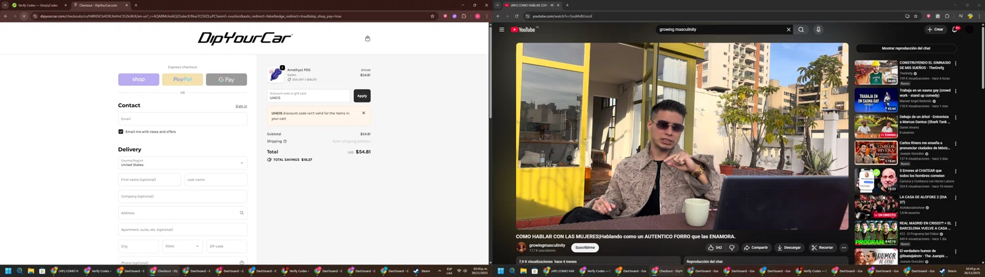Subscribe to growingmasculinity channel

585,247
